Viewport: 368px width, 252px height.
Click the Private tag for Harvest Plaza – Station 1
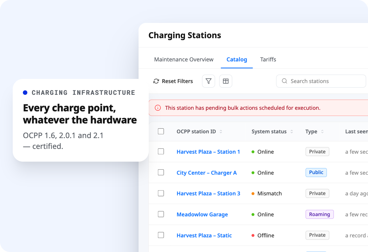click(x=317, y=152)
